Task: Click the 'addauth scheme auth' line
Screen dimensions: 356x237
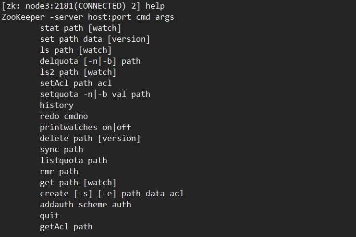Action: [x=86, y=204]
